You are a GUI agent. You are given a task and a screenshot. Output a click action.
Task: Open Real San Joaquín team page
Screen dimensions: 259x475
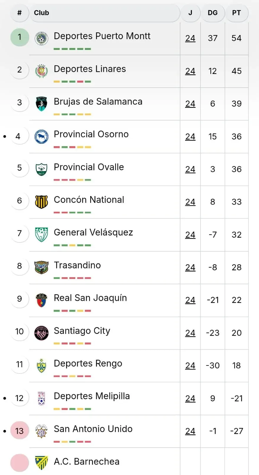click(90, 298)
